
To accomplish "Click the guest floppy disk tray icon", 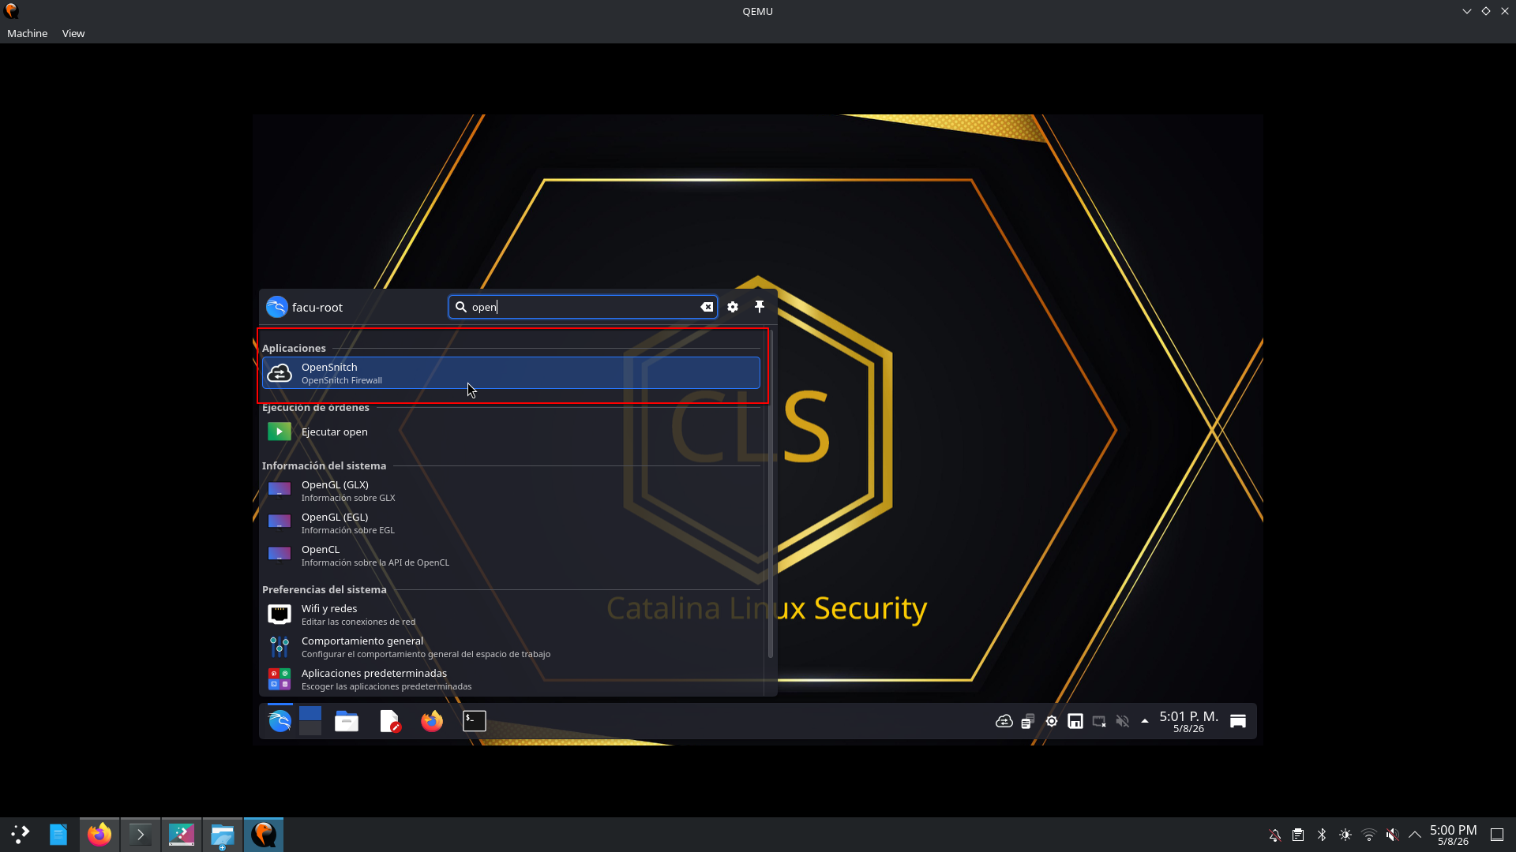I will click(1075, 721).
